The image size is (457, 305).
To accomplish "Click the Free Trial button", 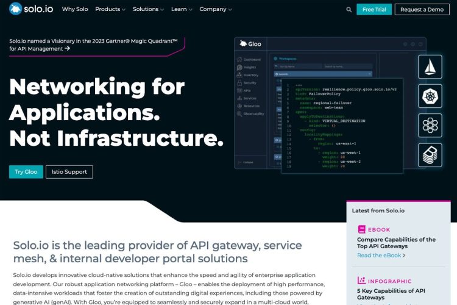I will tap(374, 10).
